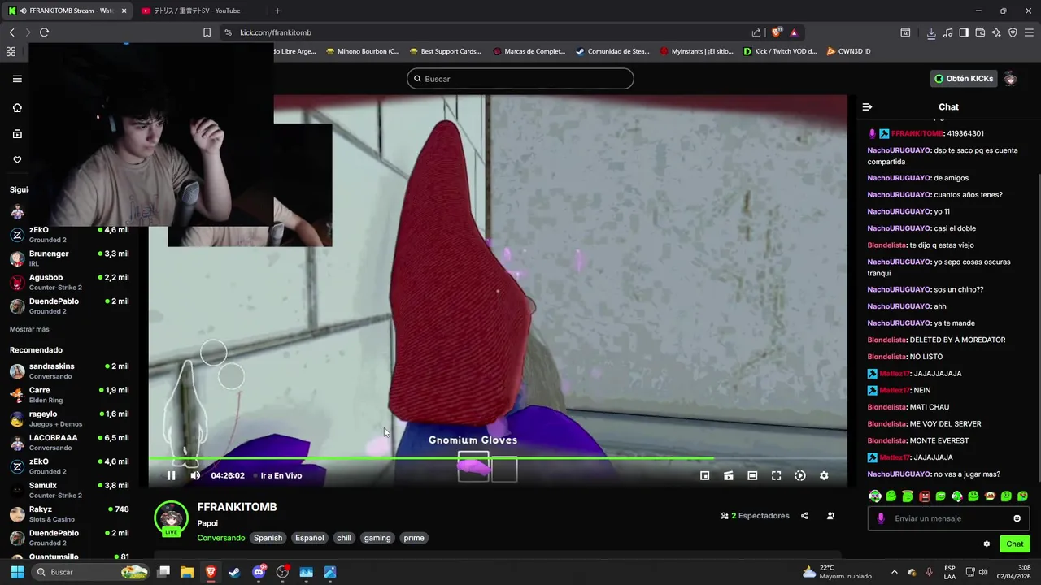Open sandraskins recommended channel
The height and width of the screenshot is (585, 1041).
[69, 370]
